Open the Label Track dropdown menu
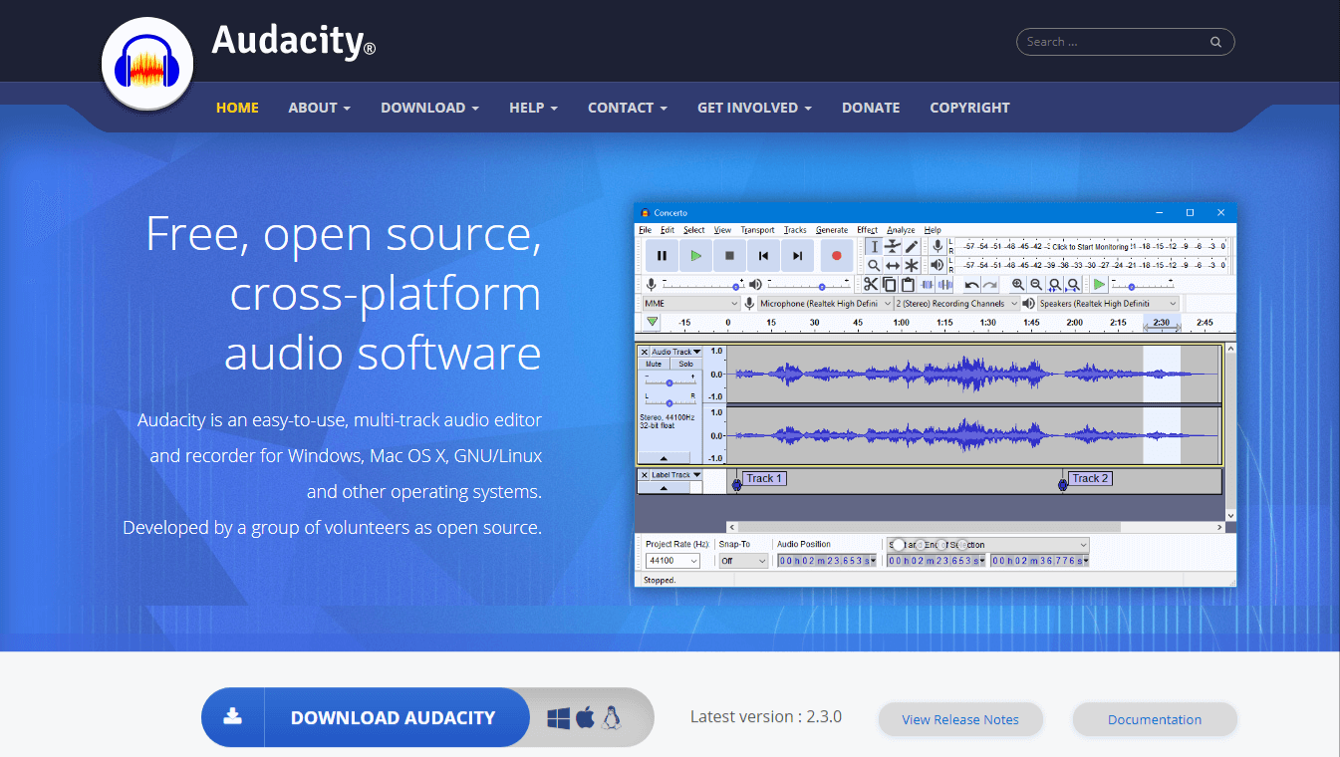 676,475
